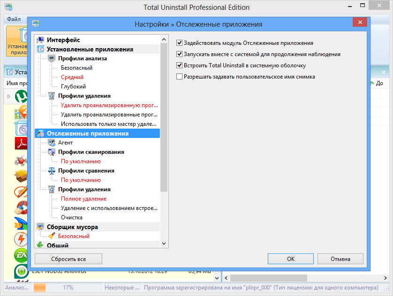Select Безопасный under Сборщик мусора
Image resolution: width=393 pixels, height=296 pixels.
[74, 236]
